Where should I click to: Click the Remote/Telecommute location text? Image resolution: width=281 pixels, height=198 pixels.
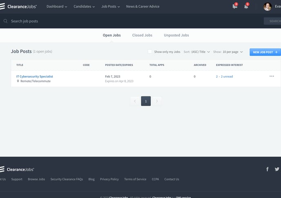coord(36,81)
